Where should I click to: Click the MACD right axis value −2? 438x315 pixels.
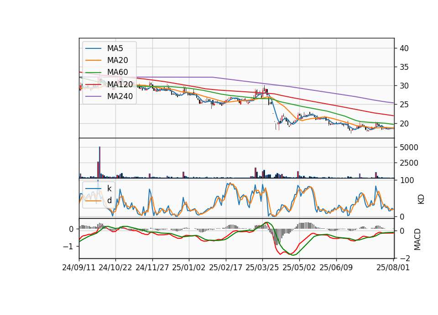[x=405, y=258]
